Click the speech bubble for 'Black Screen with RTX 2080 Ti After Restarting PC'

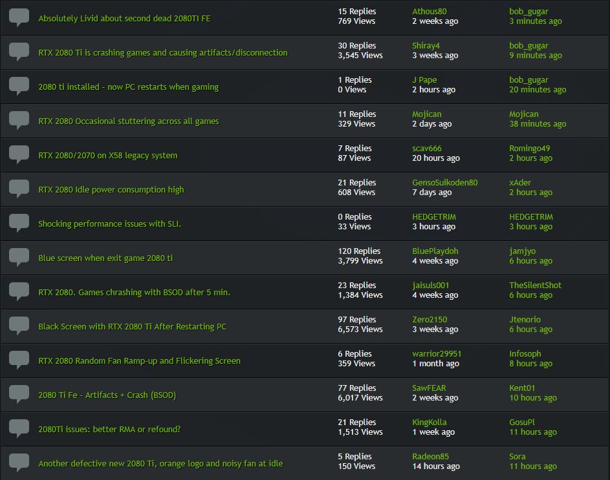coord(19,326)
